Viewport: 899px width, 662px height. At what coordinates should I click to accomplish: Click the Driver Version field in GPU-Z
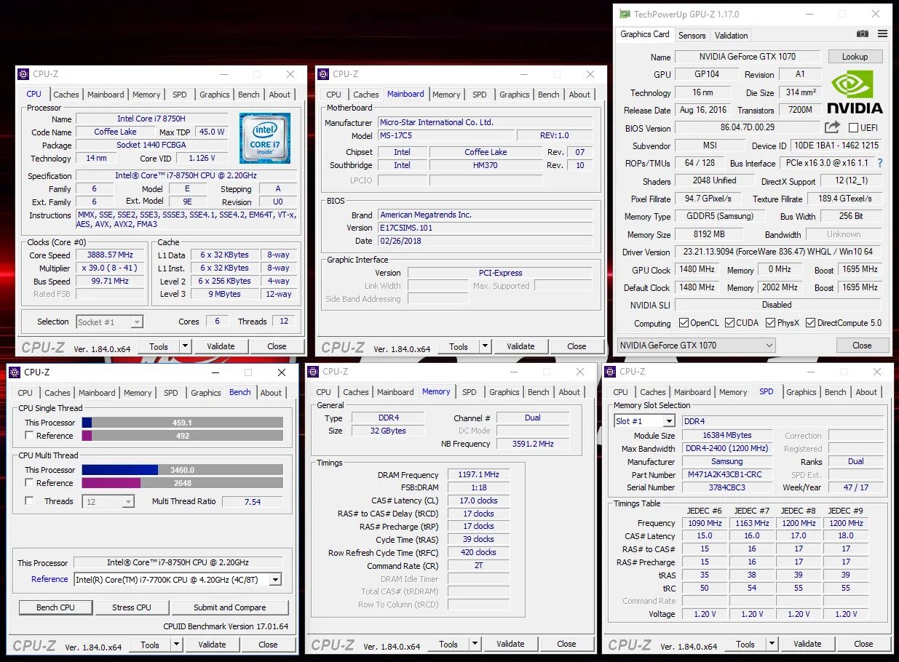click(778, 252)
